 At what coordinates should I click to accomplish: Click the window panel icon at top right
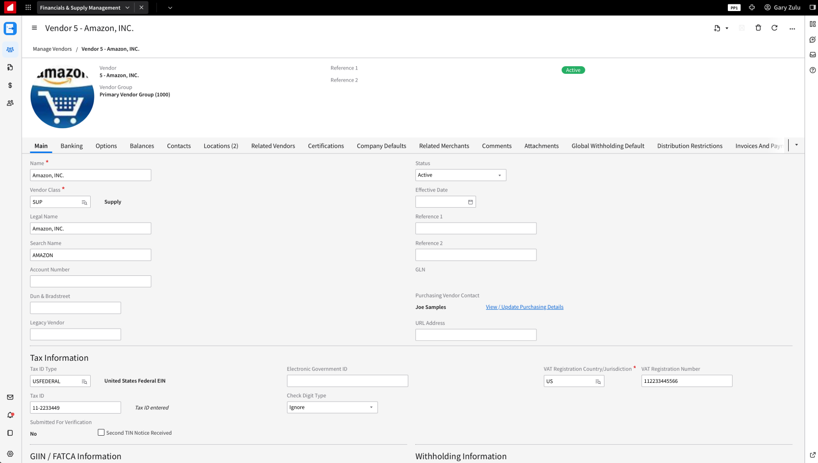(x=813, y=8)
